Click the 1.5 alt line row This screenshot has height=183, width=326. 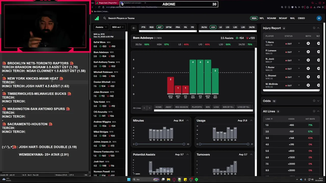[291, 125]
